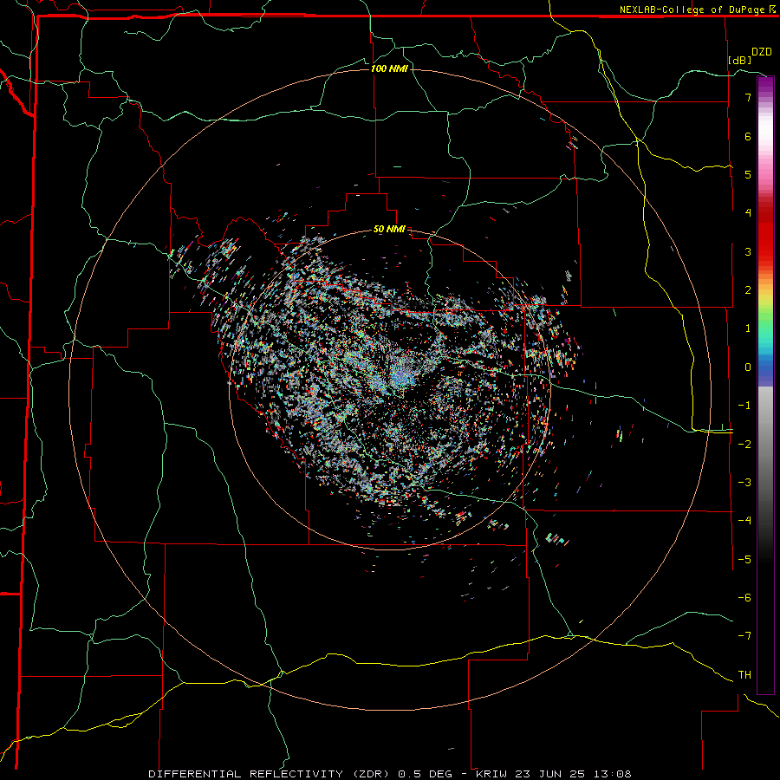Select the positive 3 dB scale label
The height and width of the screenshot is (780, 780).
pos(748,251)
